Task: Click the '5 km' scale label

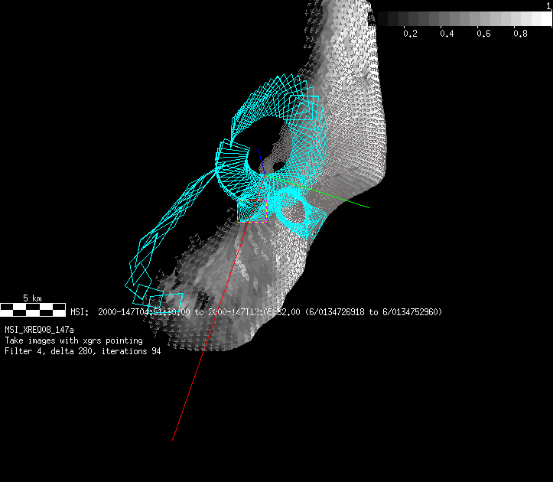Action: click(32, 298)
